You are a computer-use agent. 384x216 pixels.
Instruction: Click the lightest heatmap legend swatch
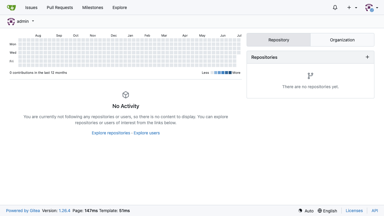point(212,73)
